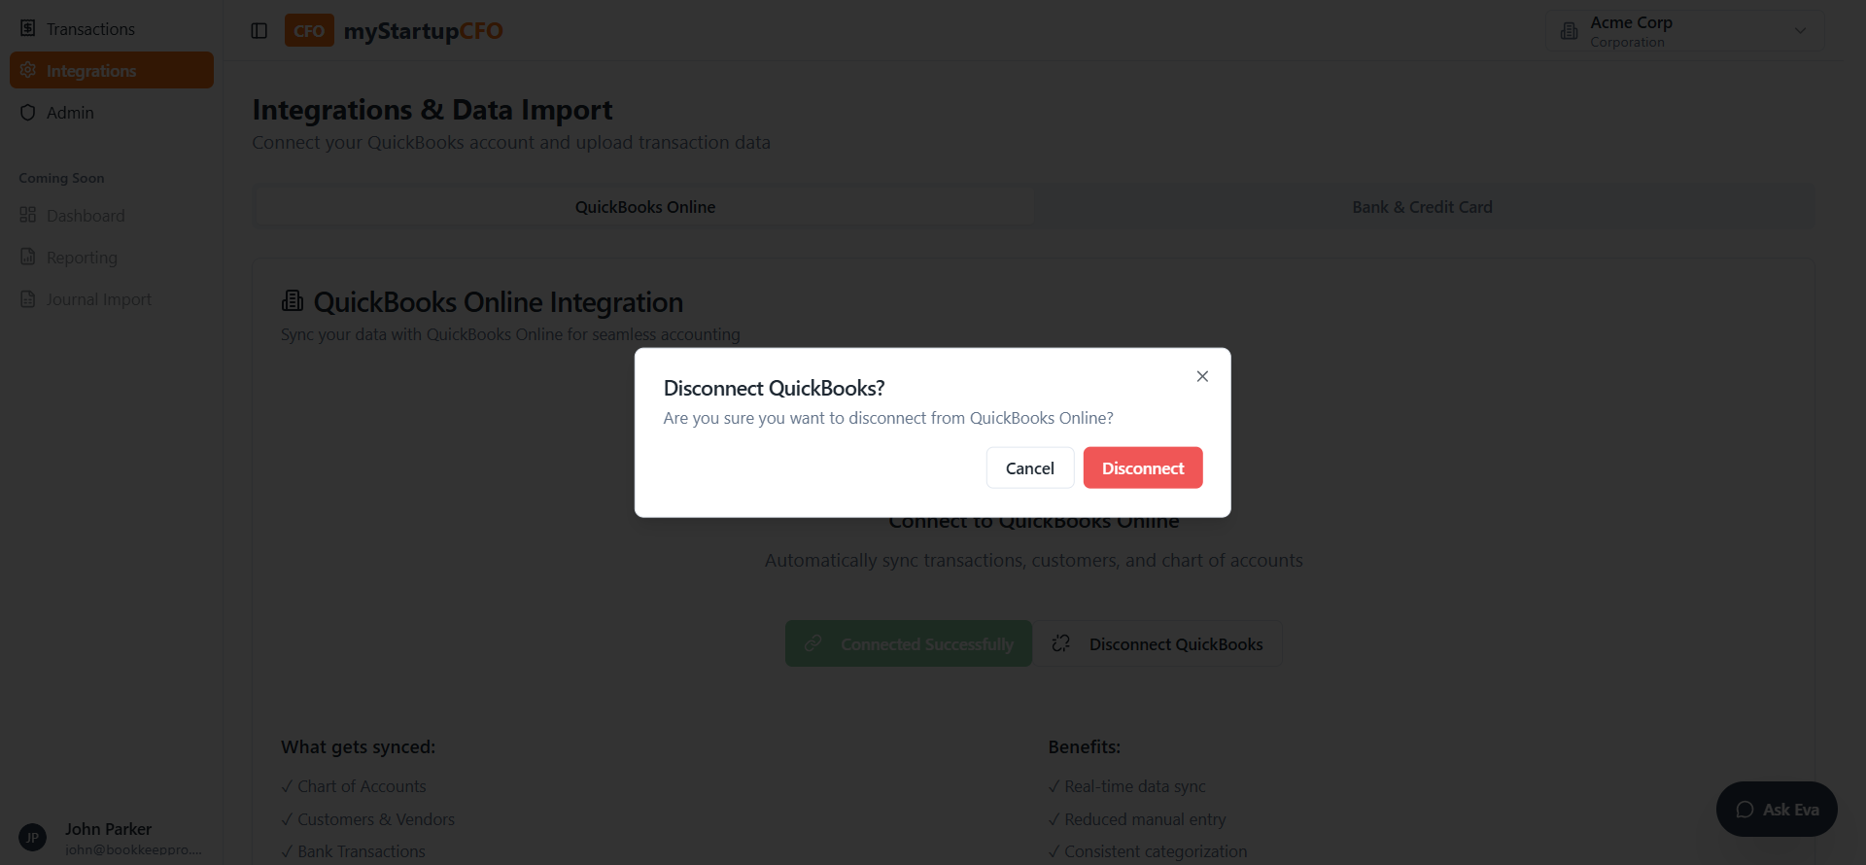Image resolution: width=1866 pixels, height=865 pixels.
Task: Close the Disconnect QuickBooks dialog
Action: (1202, 376)
